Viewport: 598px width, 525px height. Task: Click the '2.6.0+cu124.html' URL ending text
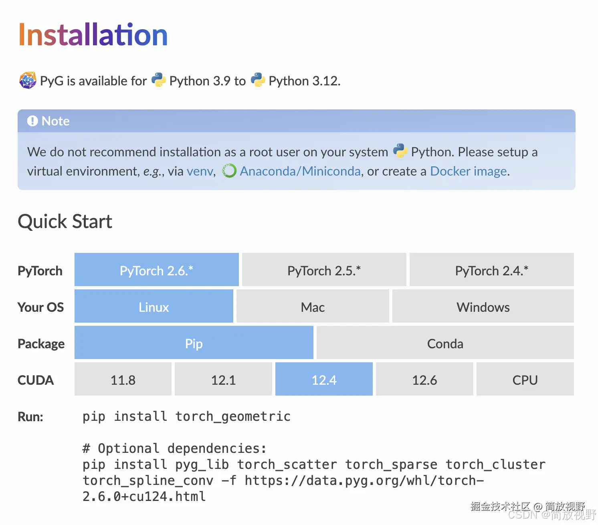(x=144, y=497)
